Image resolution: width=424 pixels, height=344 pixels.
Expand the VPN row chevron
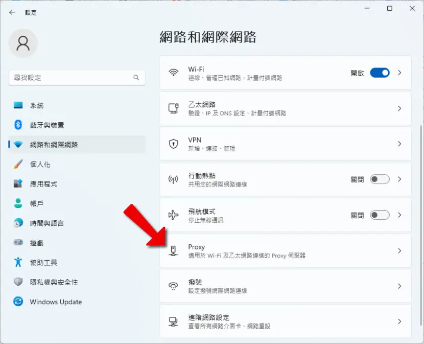pos(399,144)
